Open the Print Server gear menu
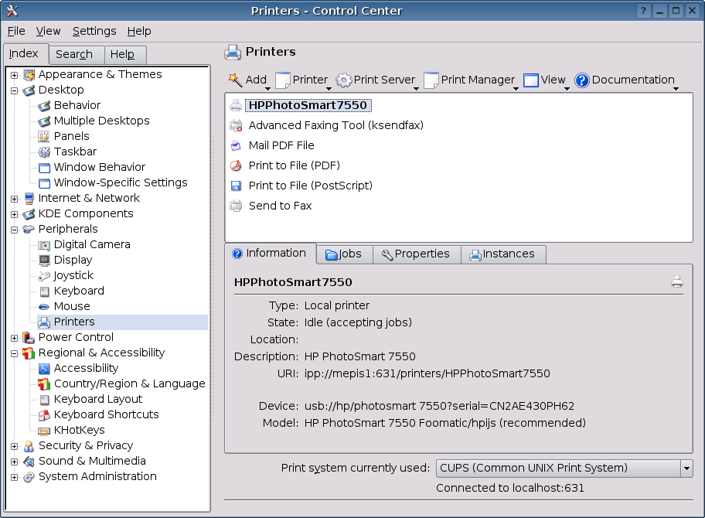 point(376,80)
